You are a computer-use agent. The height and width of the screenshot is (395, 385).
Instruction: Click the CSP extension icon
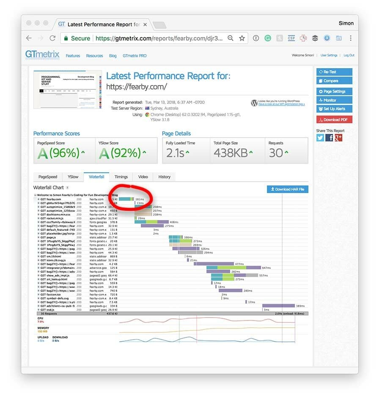(x=291, y=38)
